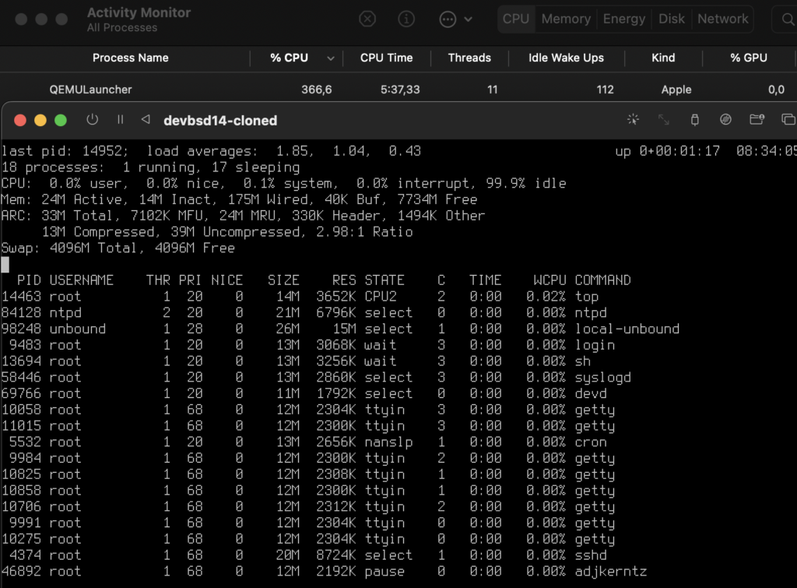Select the "QEMULauncher" process name
Image resolution: width=797 pixels, height=588 pixels.
[90, 90]
